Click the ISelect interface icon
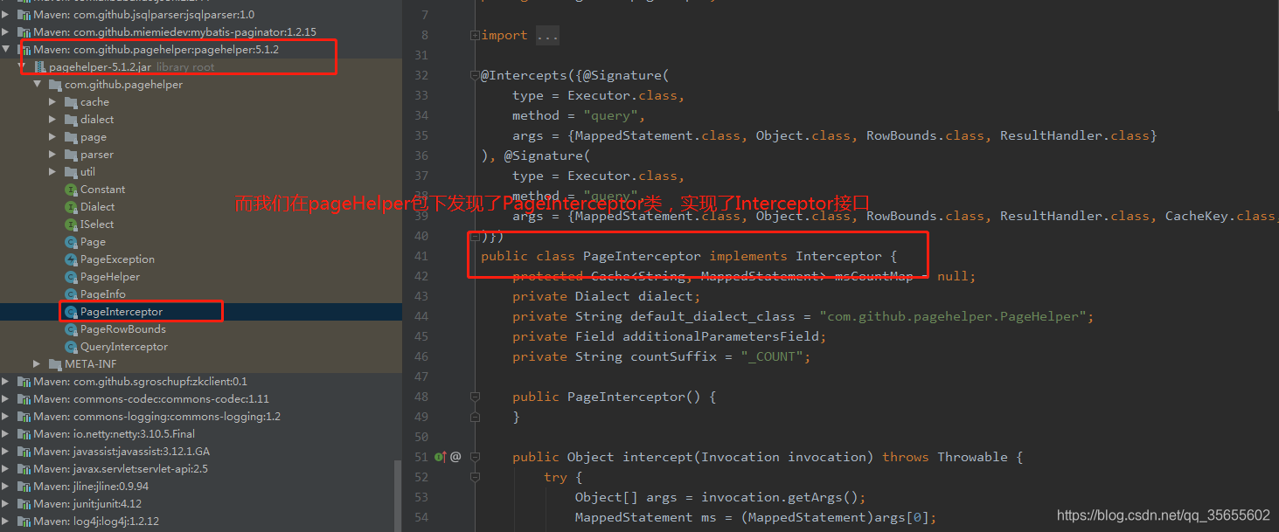Screen dimensions: 1279x532 point(72,225)
